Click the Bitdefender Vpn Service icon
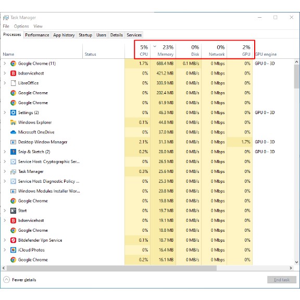Viewport: 300px width, 300px height. pos(13,240)
